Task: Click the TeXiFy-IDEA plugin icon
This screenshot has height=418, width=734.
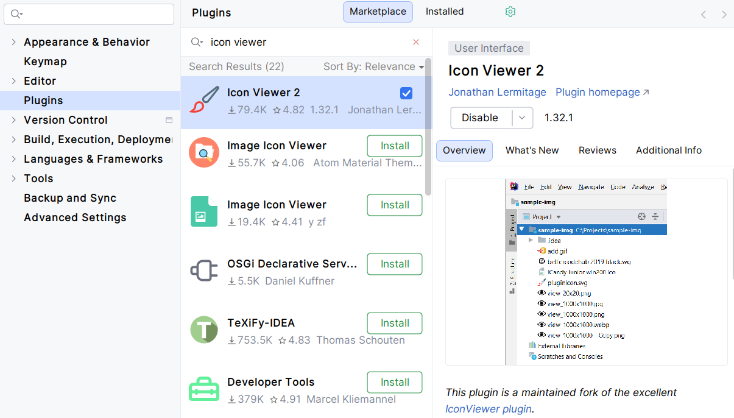Action: (204, 330)
